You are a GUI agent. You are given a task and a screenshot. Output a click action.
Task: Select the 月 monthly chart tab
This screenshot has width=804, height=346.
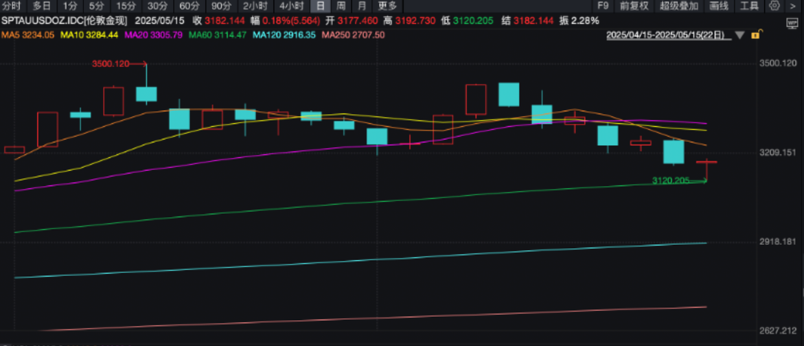[362, 6]
